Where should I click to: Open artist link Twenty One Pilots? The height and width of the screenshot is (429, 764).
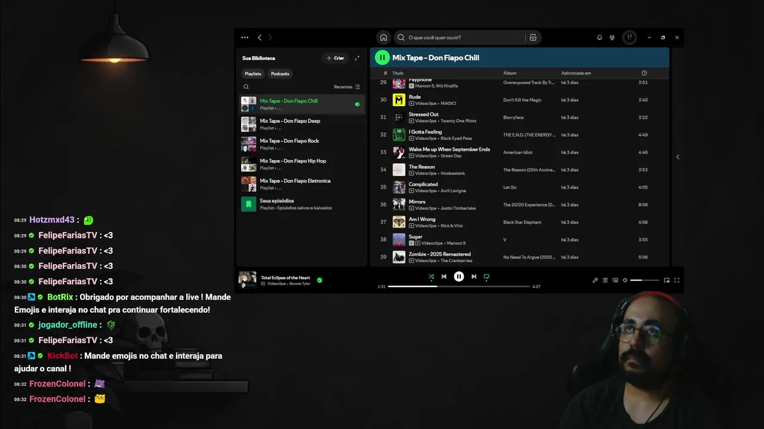tap(458, 121)
